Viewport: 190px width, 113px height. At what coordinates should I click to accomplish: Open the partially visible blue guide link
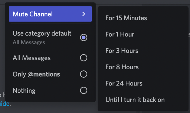(x=5, y=104)
